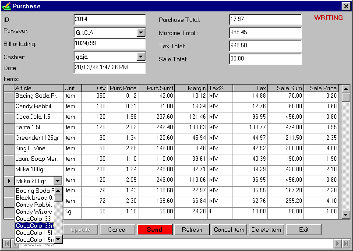Select Candy Wizard in dropdown list
The width and height of the screenshot is (353, 251).
(x=35, y=212)
